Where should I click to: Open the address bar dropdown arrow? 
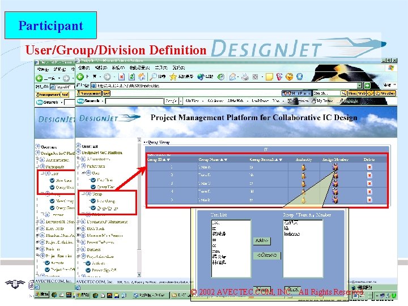[359, 86]
